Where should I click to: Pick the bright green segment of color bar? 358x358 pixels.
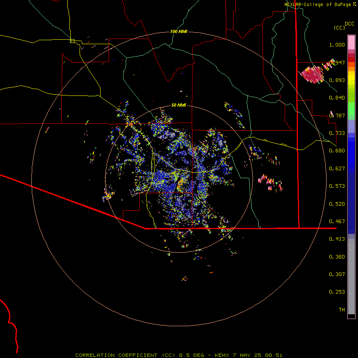pyautogui.click(x=351, y=109)
